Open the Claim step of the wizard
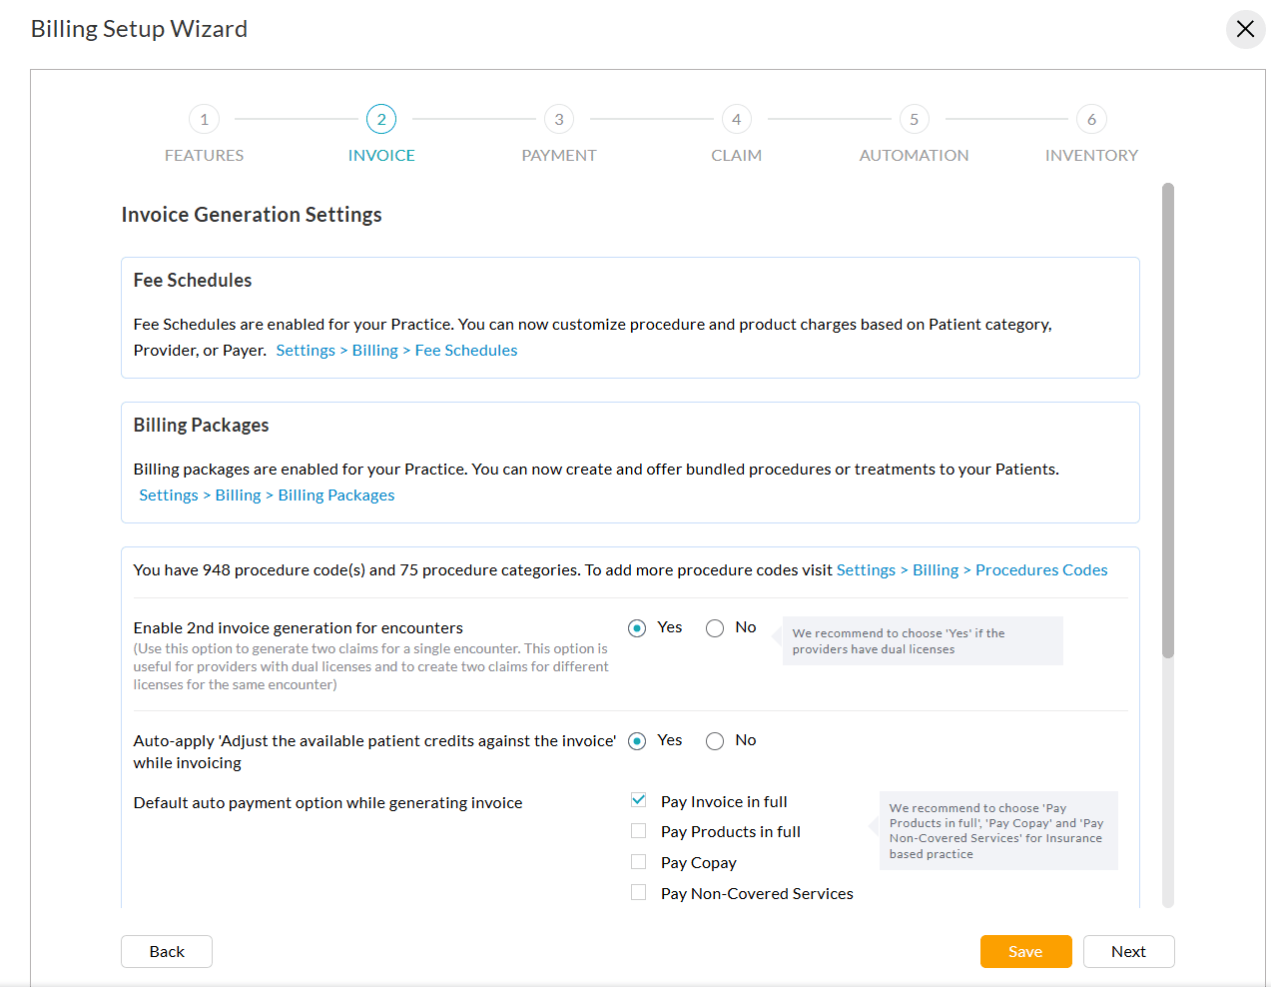1271x989 pixels. click(x=737, y=119)
